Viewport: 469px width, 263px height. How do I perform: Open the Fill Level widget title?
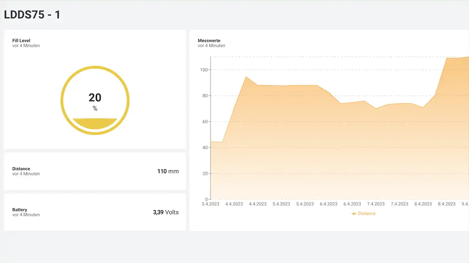click(21, 40)
